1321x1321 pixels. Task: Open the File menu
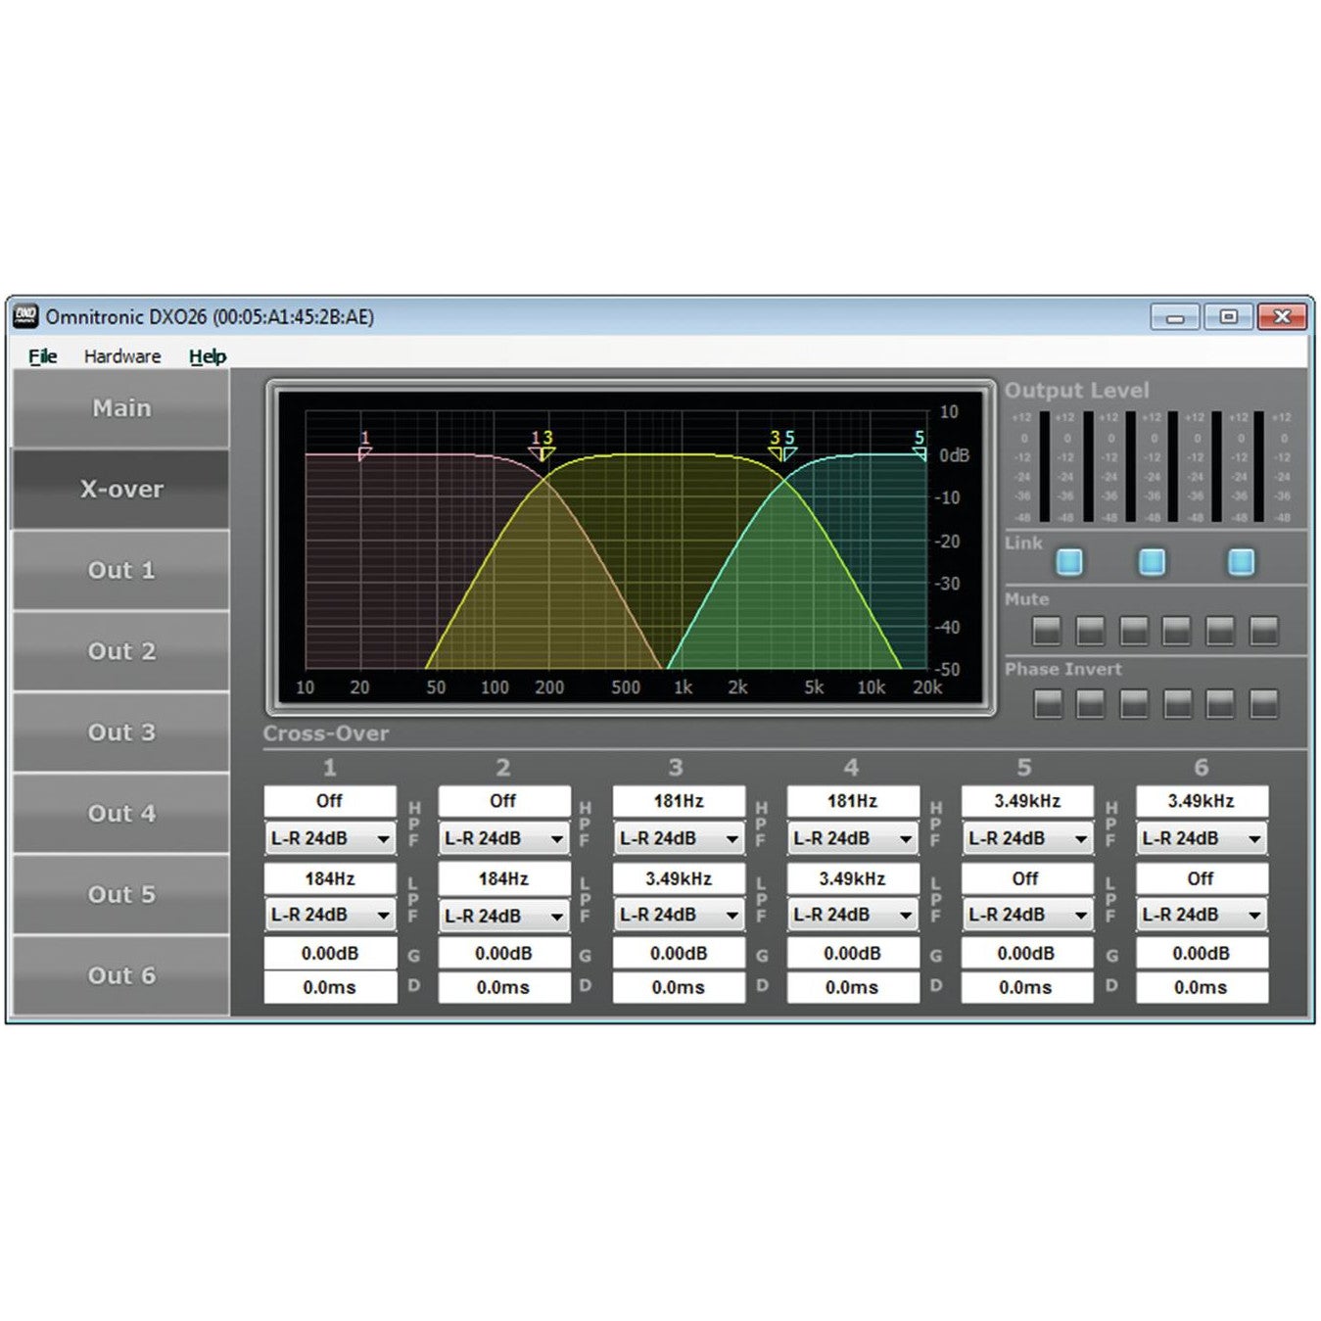click(x=42, y=356)
